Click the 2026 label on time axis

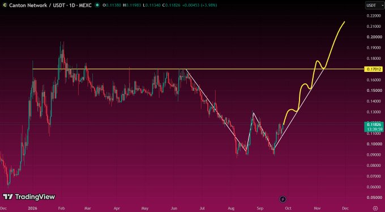[32, 208]
